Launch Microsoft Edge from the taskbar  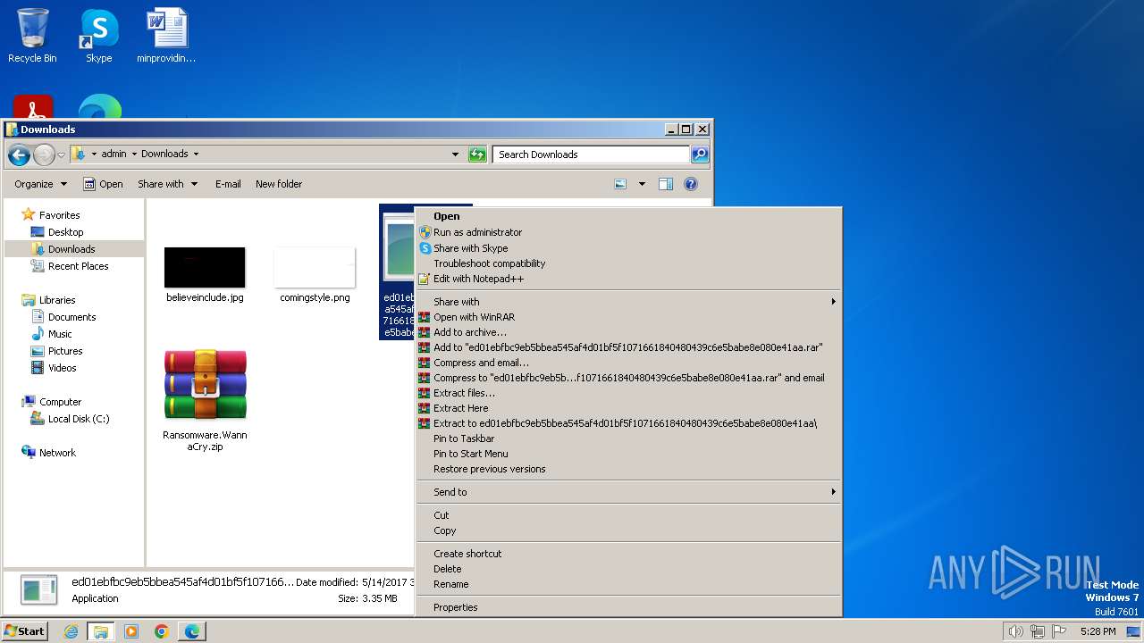pos(192,631)
